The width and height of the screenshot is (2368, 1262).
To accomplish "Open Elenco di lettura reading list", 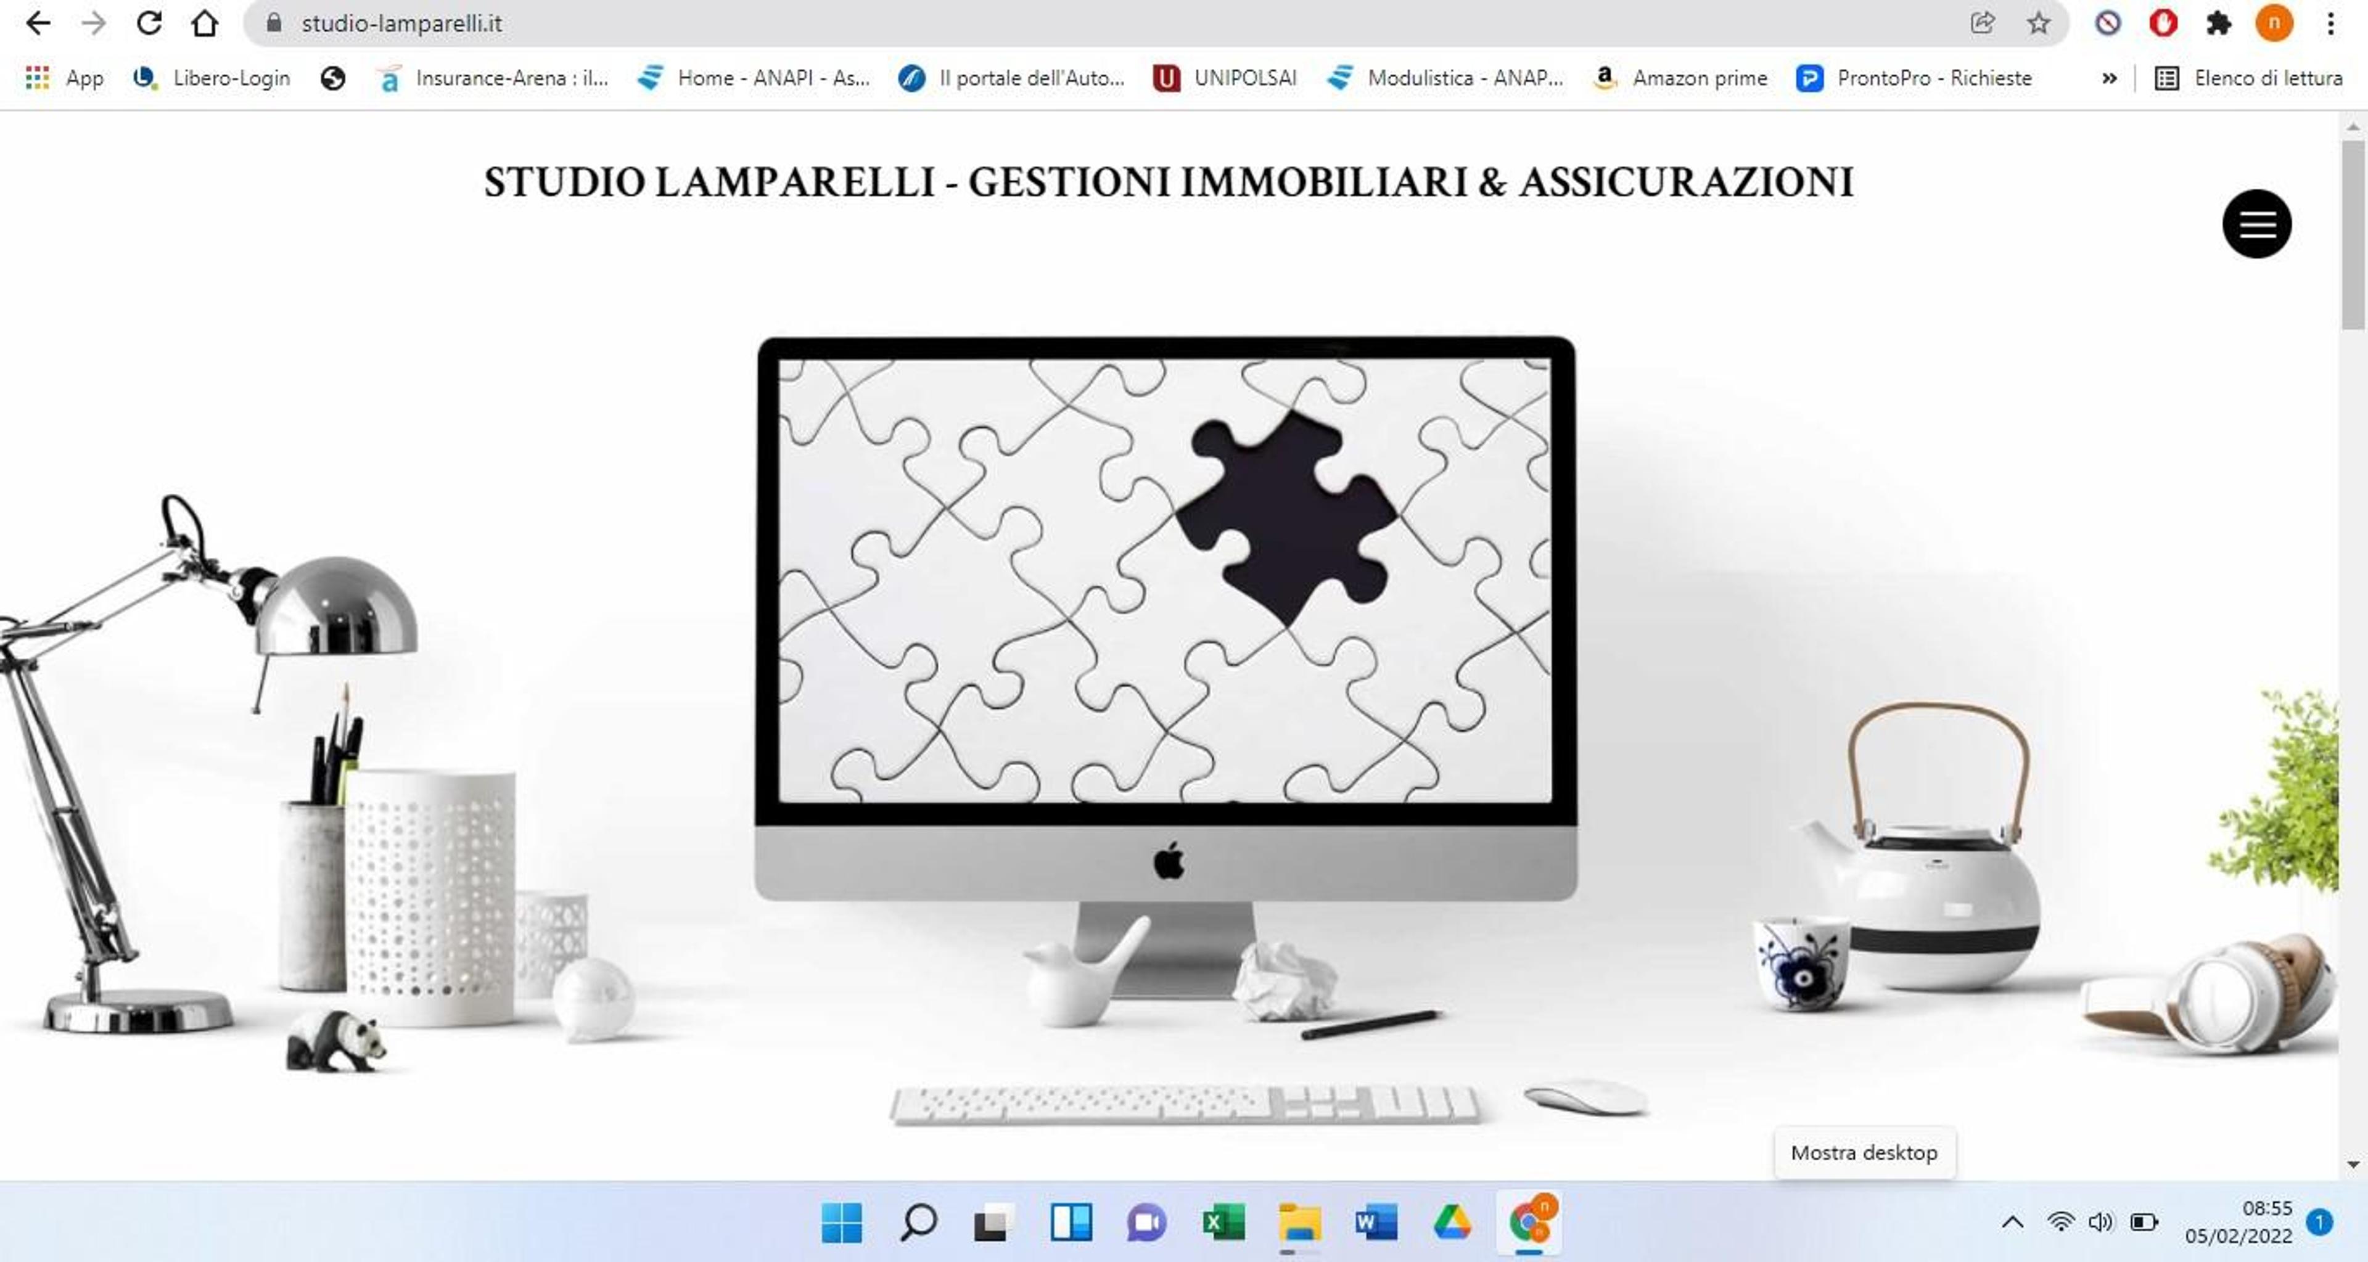I will [x=2248, y=78].
